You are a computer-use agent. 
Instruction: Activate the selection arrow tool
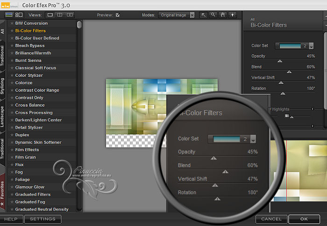[x=203, y=15]
